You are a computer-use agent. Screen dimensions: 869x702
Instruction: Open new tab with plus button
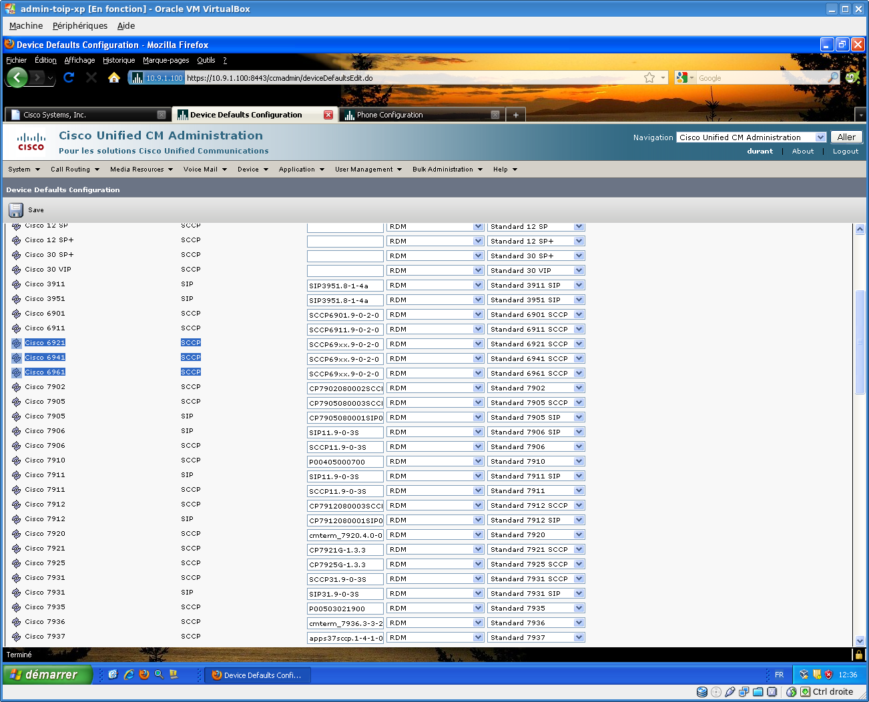(x=515, y=115)
